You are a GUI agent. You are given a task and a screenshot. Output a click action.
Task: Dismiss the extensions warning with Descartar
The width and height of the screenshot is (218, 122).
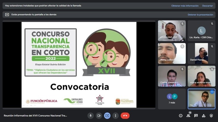tap(207, 6)
